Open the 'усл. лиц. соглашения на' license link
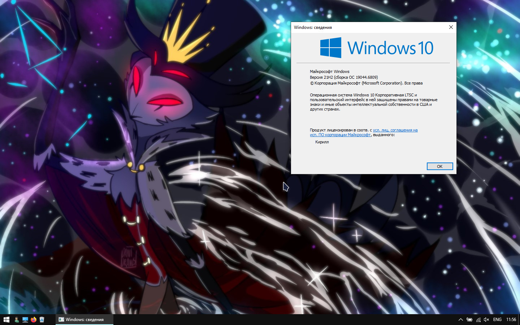 395,130
